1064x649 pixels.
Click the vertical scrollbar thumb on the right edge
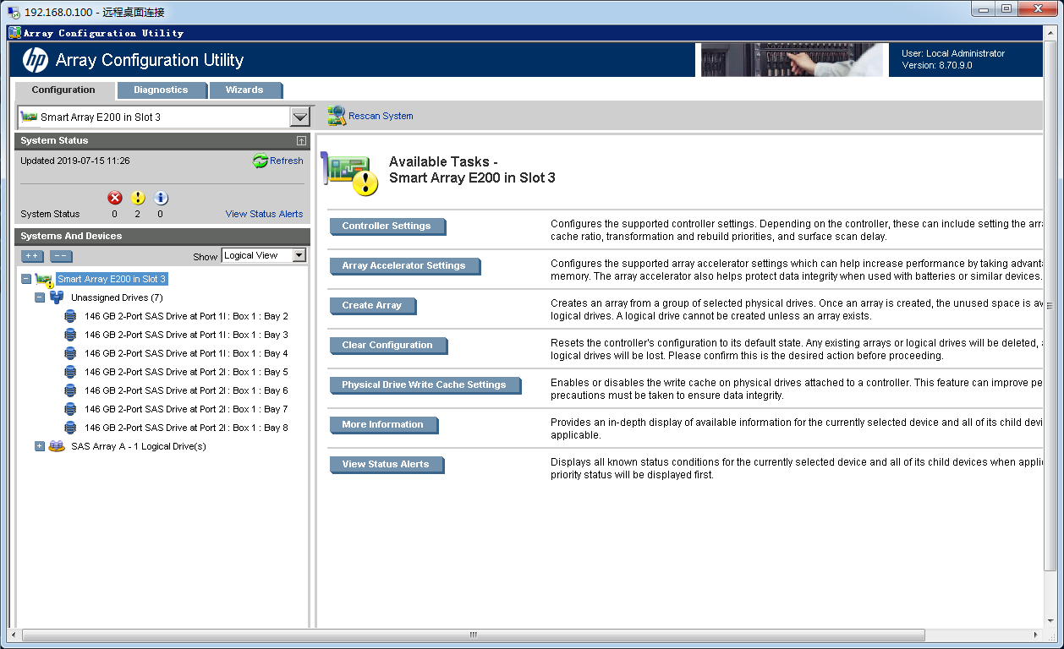(1050, 306)
